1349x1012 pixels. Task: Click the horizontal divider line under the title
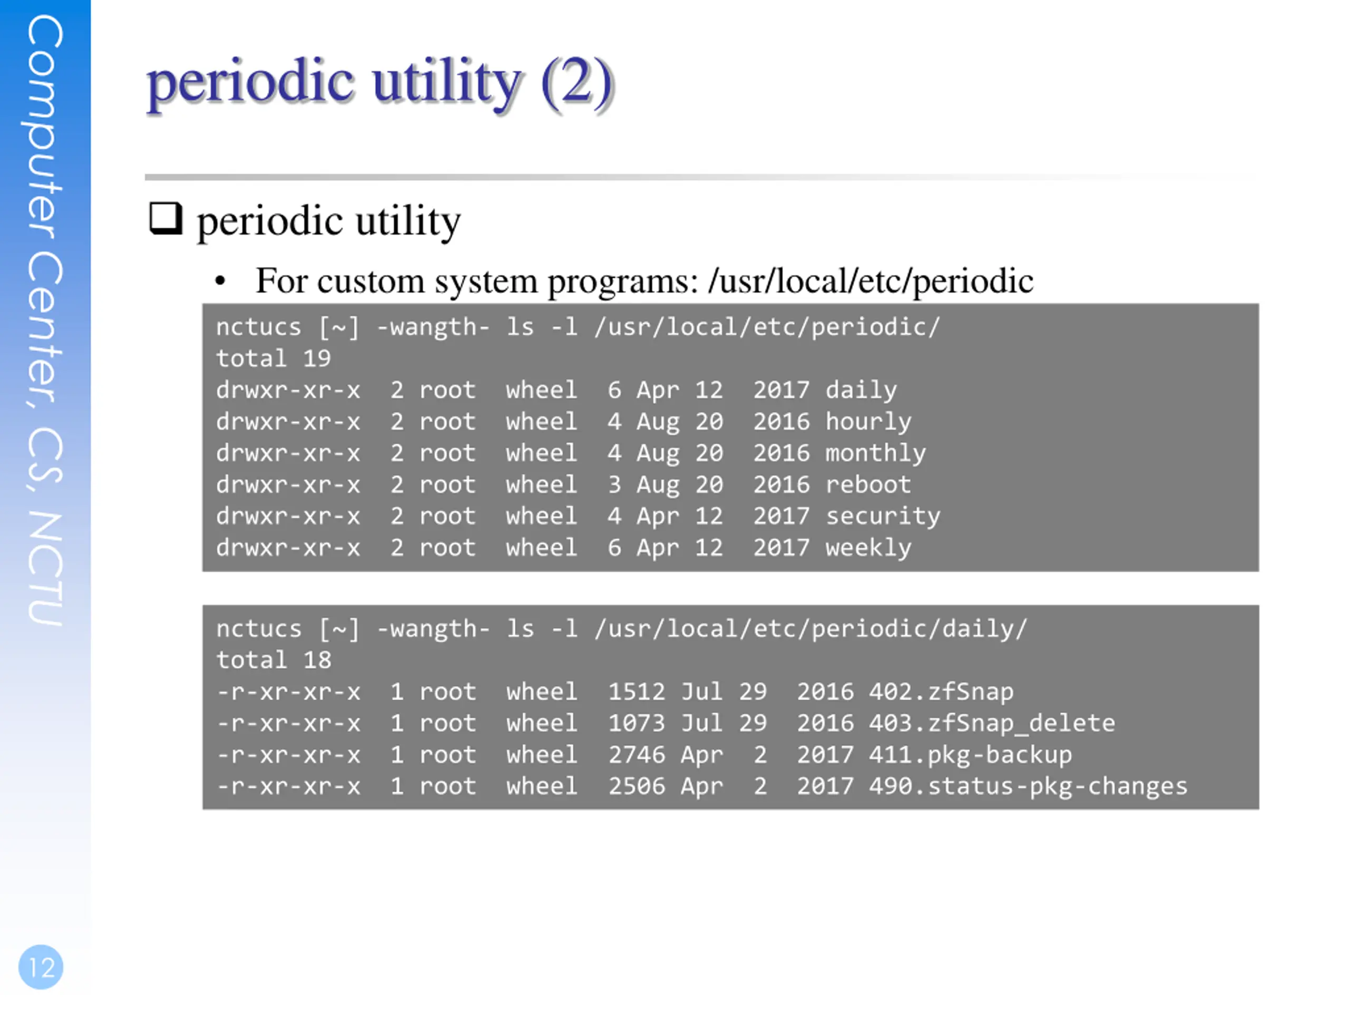coord(701,177)
